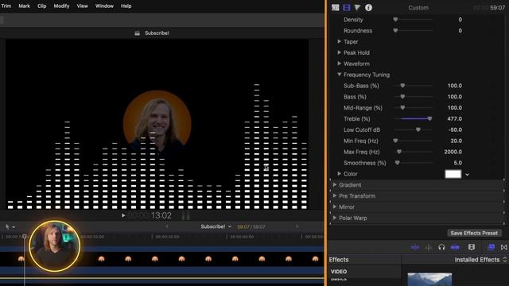Toggle skimming waveform icon in timeline toolbar
The height and width of the screenshot is (286, 509).
(x=415, y=247)
